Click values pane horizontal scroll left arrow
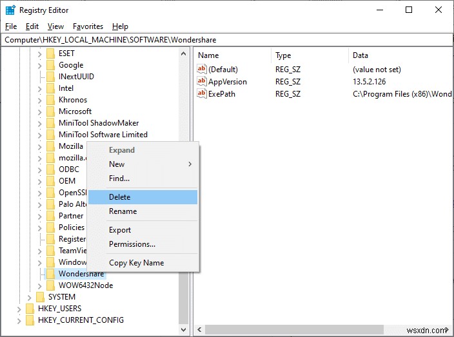 point(199,329)
